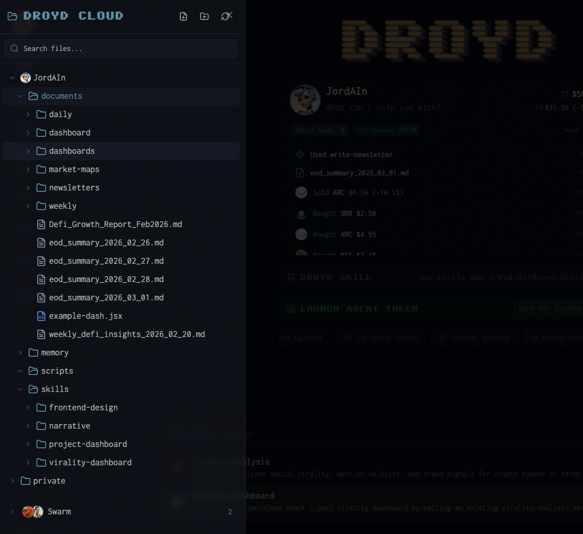The height and width of the screenshot is (534, 583).
Task: Click the refresh sync icon
Action: coord(226,16)
